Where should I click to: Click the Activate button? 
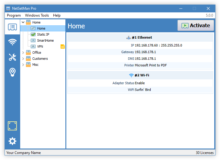point(196,25)
